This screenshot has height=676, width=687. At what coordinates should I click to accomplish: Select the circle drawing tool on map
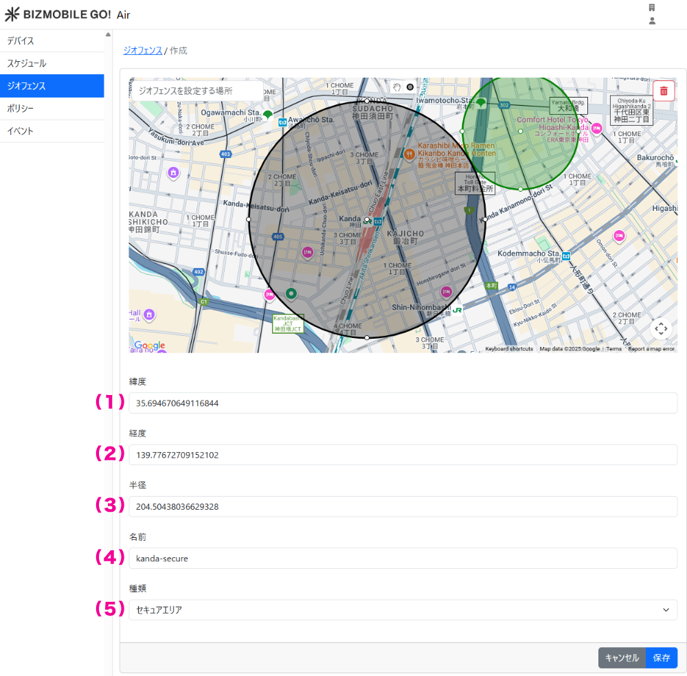coord(410,87)
